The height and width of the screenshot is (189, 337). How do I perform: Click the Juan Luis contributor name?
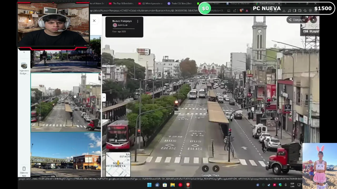(122, 25)
